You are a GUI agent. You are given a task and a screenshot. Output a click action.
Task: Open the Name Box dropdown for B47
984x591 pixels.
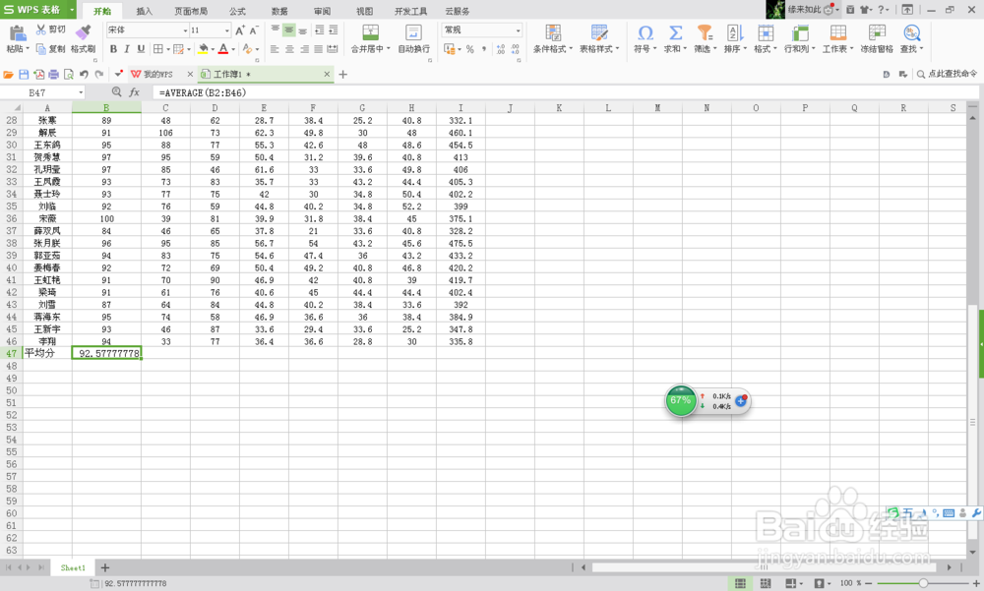pyautogui.click(x=81, y=92)
